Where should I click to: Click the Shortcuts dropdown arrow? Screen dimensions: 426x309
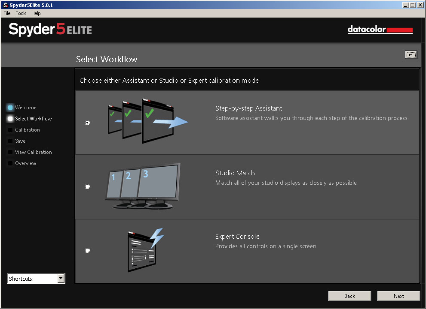(x=61, y=278)
